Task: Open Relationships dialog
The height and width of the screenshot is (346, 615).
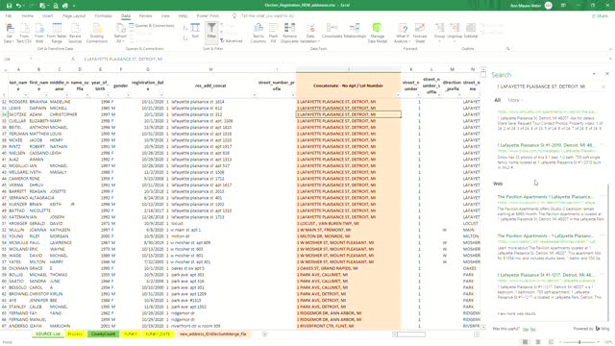Action: point(355,31)
